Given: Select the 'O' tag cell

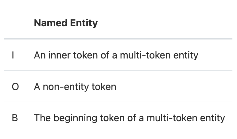Looking at the screenshot, I should pos(15,87).
